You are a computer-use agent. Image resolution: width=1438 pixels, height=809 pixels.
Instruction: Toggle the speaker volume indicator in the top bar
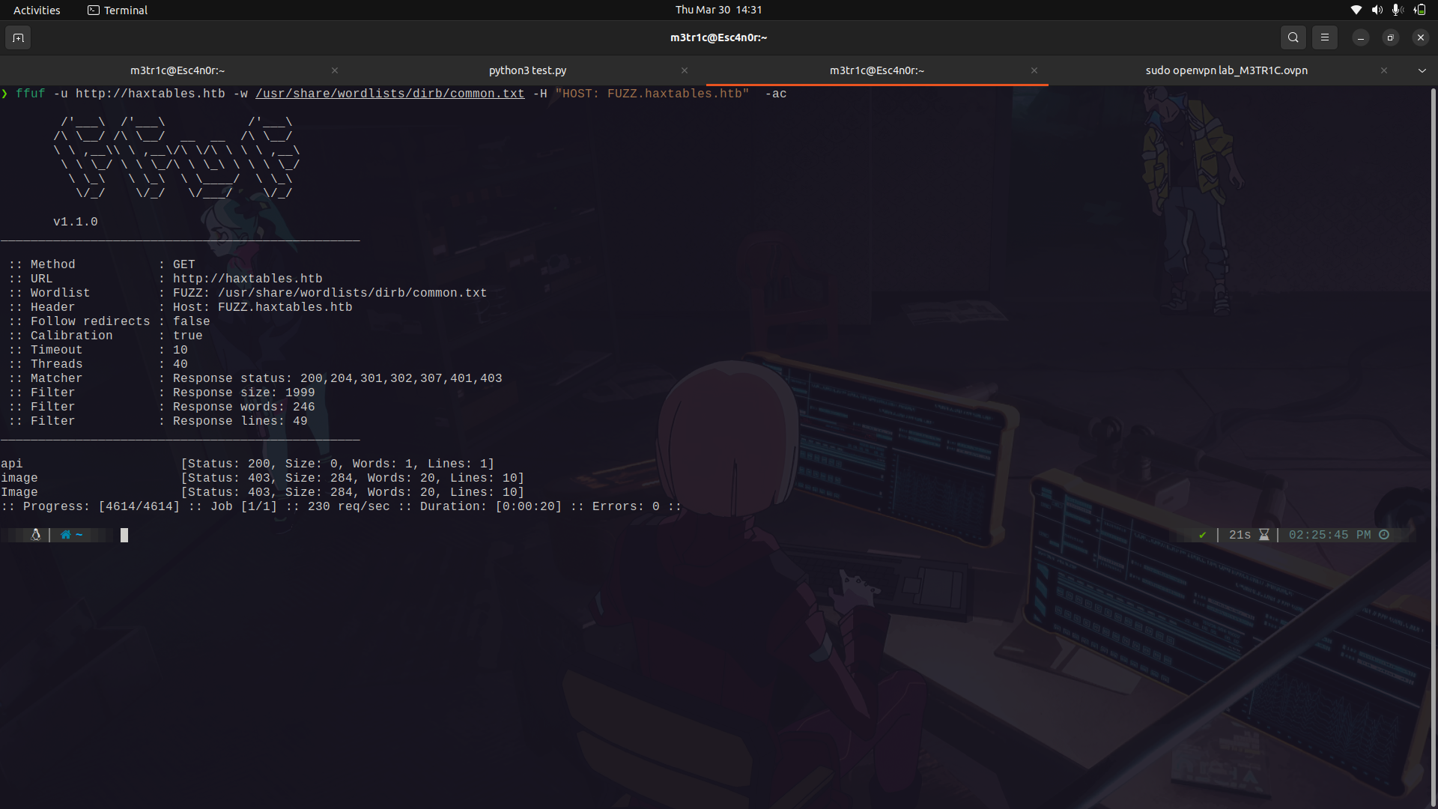[1377, 10]
